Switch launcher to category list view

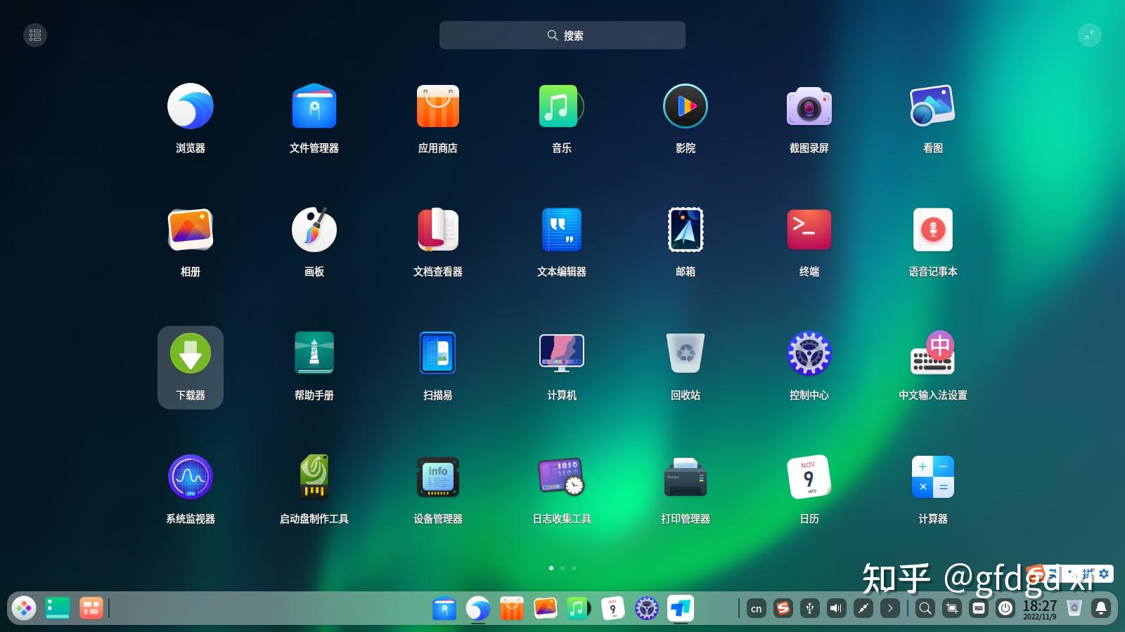[35, 34]
